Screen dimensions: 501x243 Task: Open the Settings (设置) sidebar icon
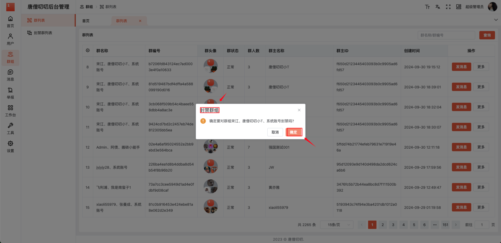[x=10, y=146]
